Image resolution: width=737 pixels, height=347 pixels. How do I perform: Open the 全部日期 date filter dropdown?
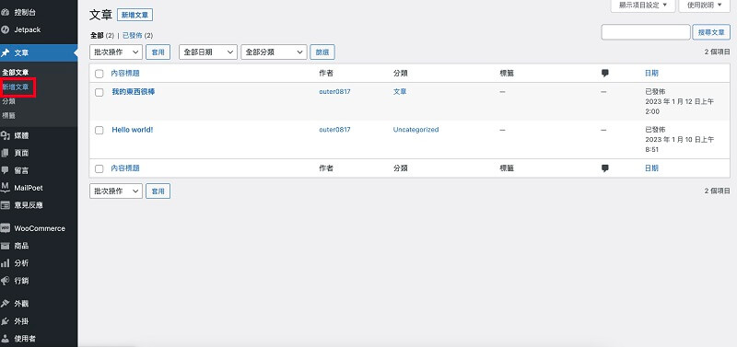(x=208, y=52)
